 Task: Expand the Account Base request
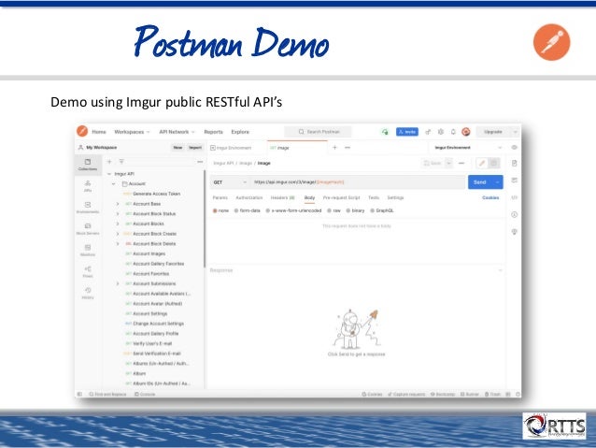click(x=118, y=204)
